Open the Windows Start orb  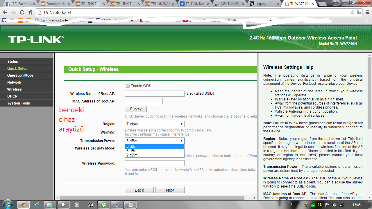tap(7, 204)
